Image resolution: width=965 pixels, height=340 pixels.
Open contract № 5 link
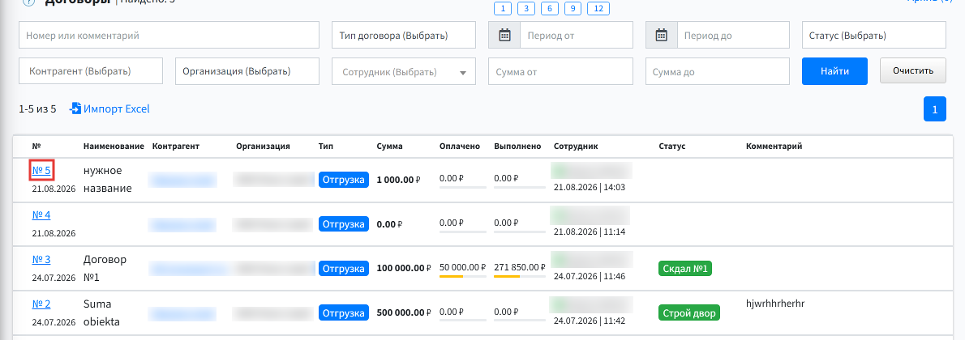[x=41, y=170]
